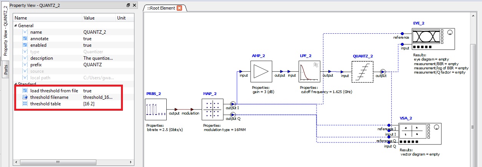Select the MAP_2 mapper block icon
Viewport: 482px width, 167px height.
[x=212, y=110]
